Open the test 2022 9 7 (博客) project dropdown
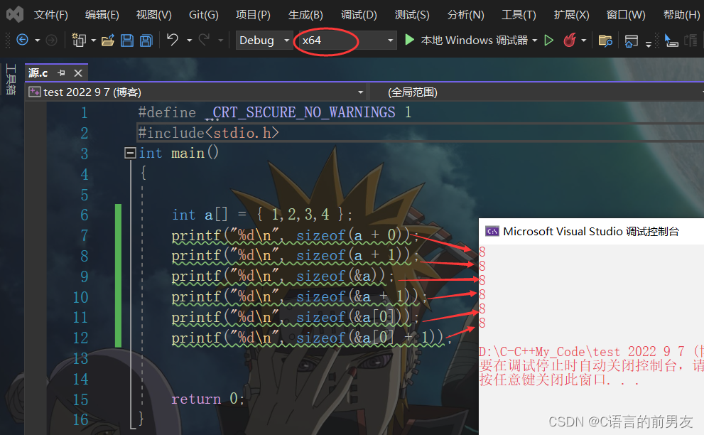 (x=196, y=92)
